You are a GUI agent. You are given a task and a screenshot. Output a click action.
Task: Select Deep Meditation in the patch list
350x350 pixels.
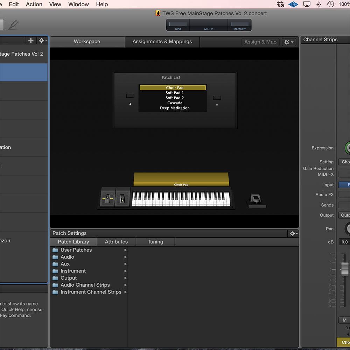click(175, 108)
